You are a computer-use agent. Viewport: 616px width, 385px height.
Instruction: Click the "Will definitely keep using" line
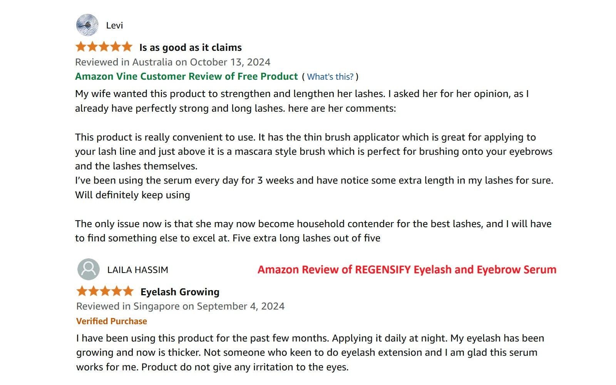(132, 195)
